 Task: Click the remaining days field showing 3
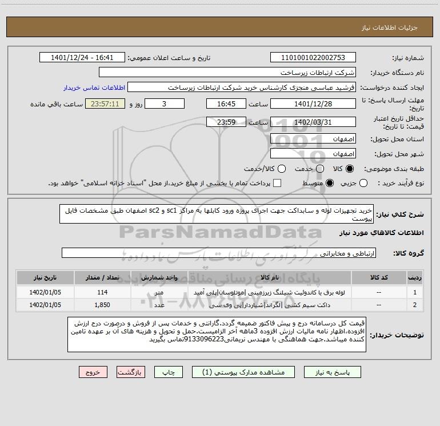pyautogui.click(x=165, y=103)
